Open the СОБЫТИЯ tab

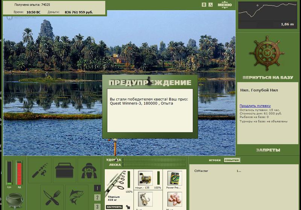(232, 160)
